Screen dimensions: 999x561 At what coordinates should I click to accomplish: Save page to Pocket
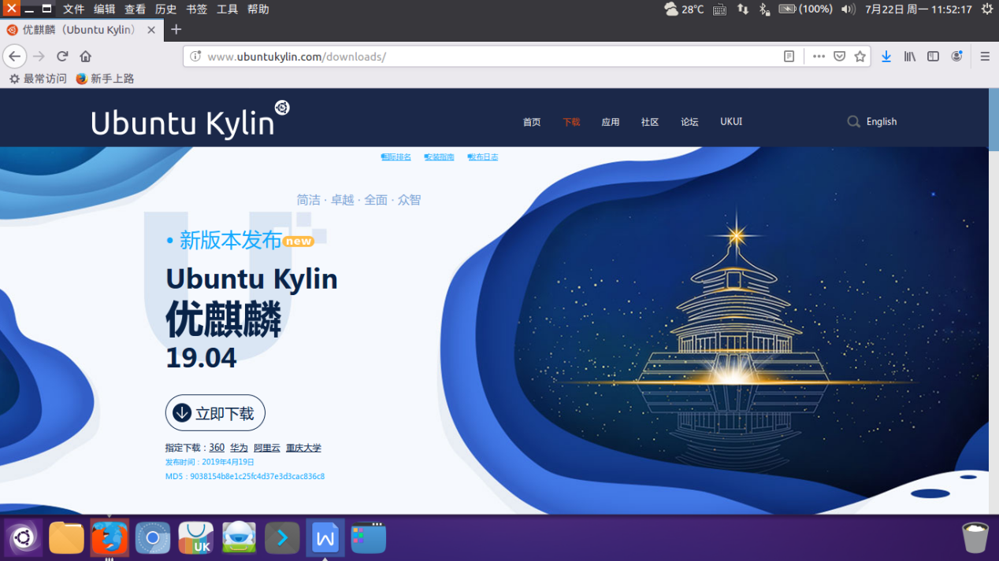click(x=840, y=57)
